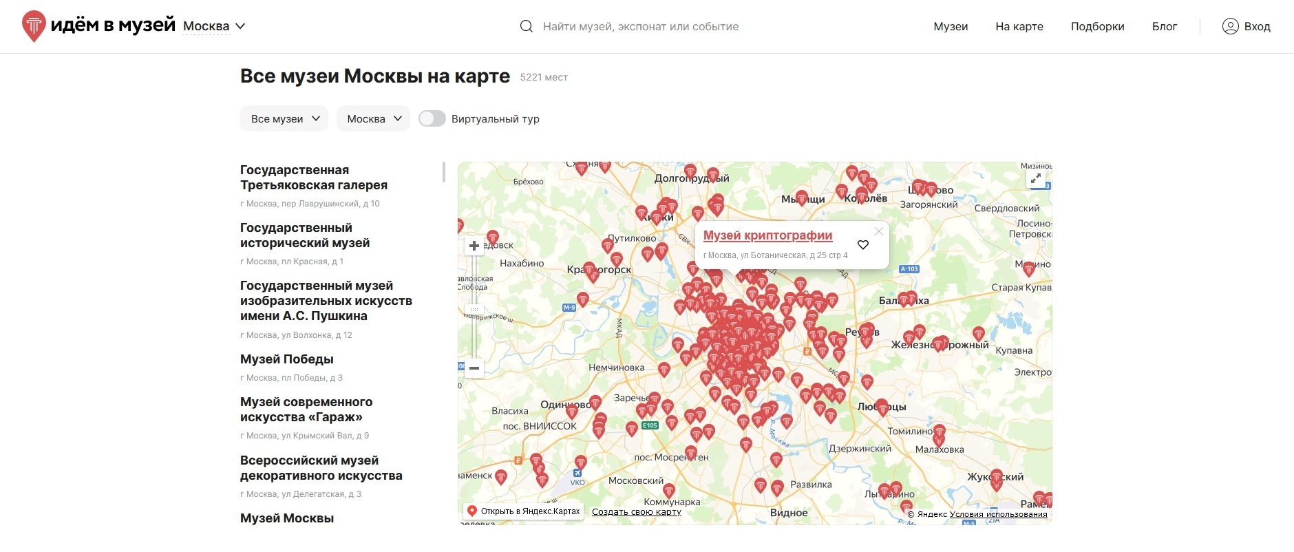Click the Идём в музей logo icon

click(x=34, y=26)
